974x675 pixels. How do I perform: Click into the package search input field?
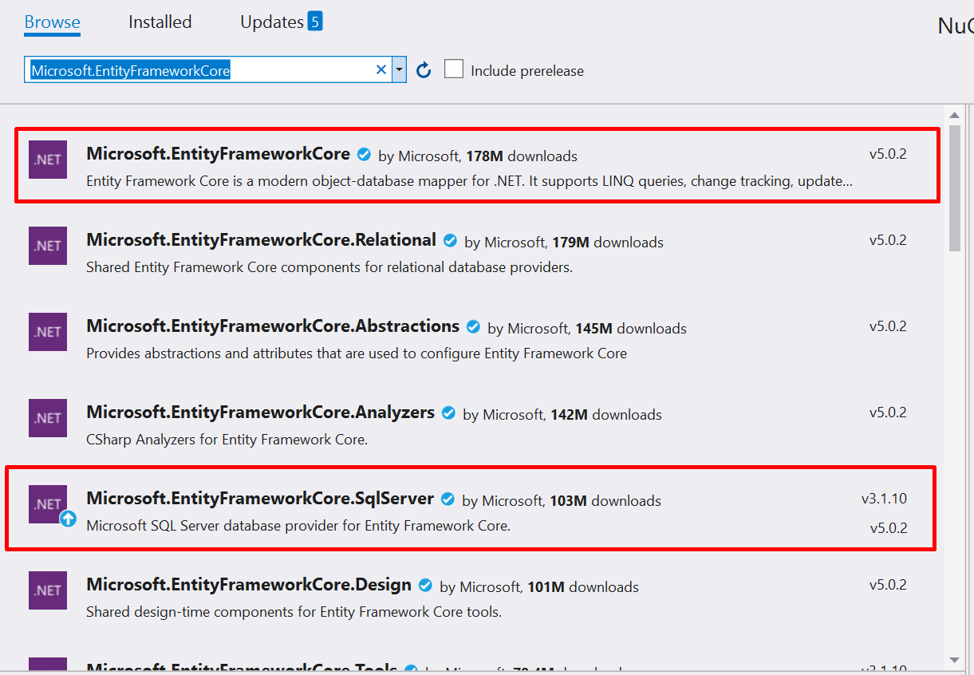point(199,69)
